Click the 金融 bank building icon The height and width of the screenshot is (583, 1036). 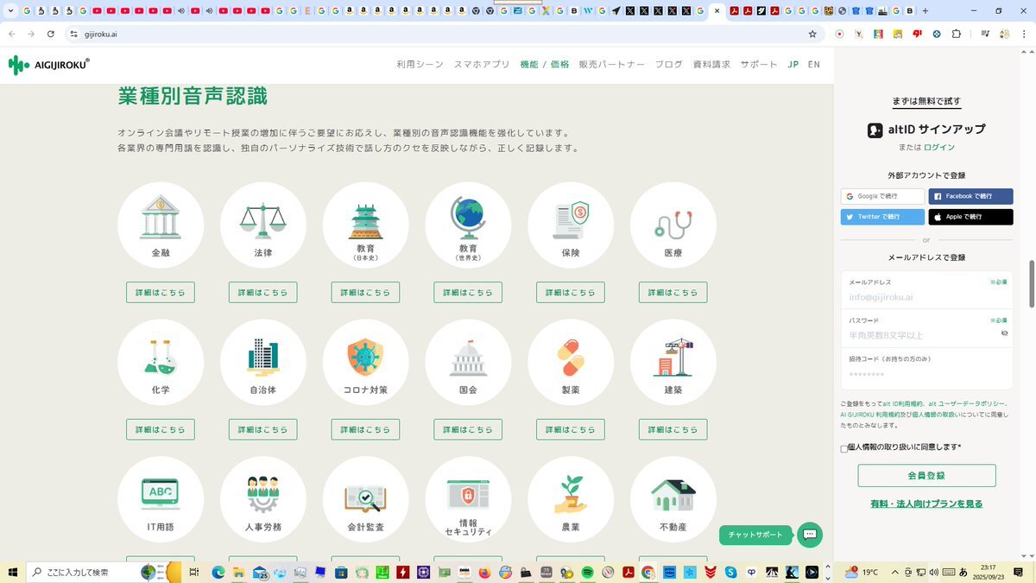point(160,217)
